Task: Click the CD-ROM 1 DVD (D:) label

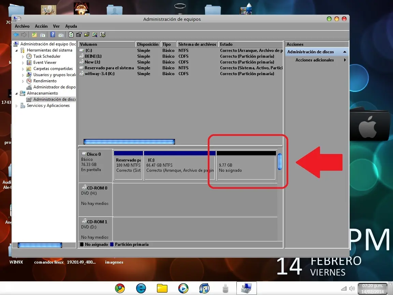Action: (95, 229)
